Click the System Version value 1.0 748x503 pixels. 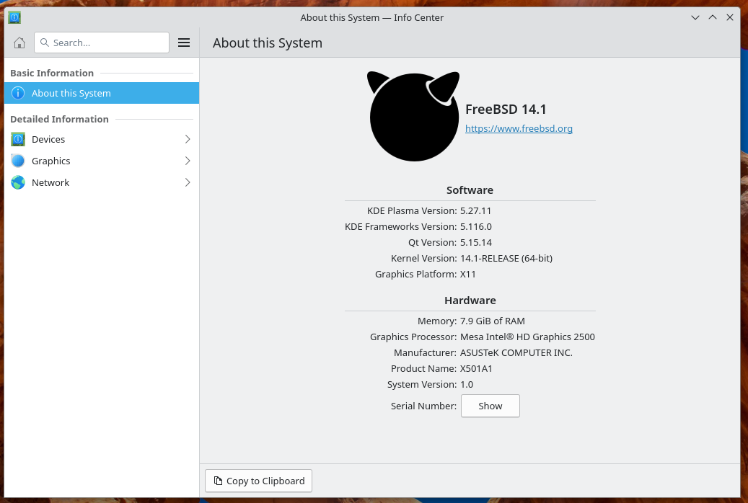coord(467,384)
